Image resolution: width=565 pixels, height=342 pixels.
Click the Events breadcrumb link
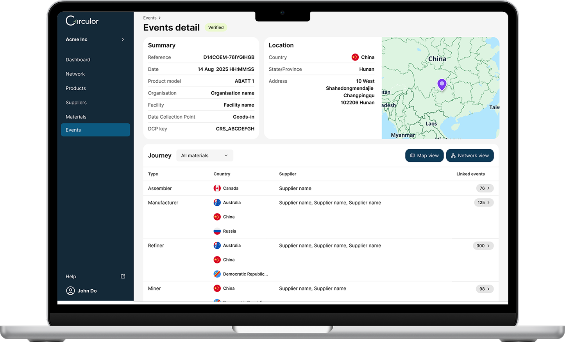point(150,18)
